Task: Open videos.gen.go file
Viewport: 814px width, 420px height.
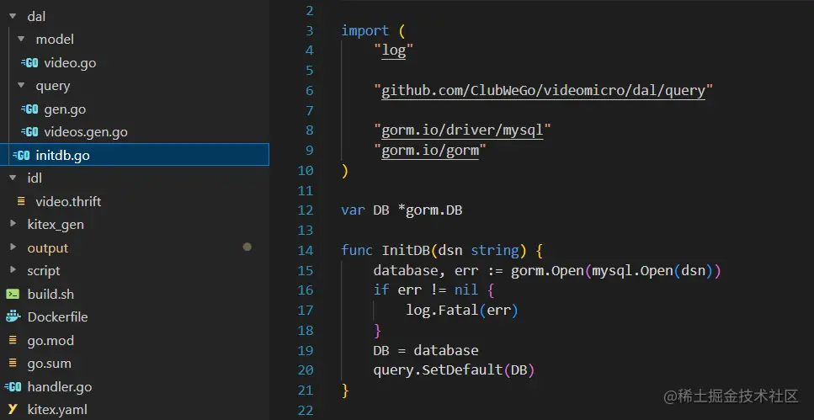Action: pos(86,132)
